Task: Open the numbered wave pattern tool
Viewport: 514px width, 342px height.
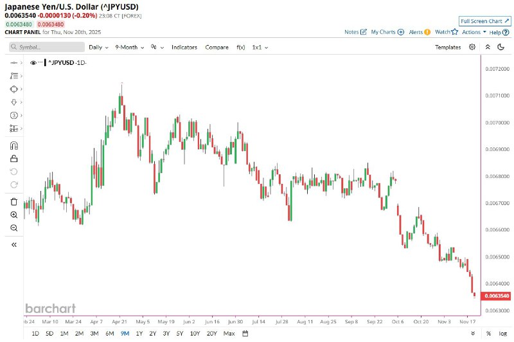Action: 13,115
